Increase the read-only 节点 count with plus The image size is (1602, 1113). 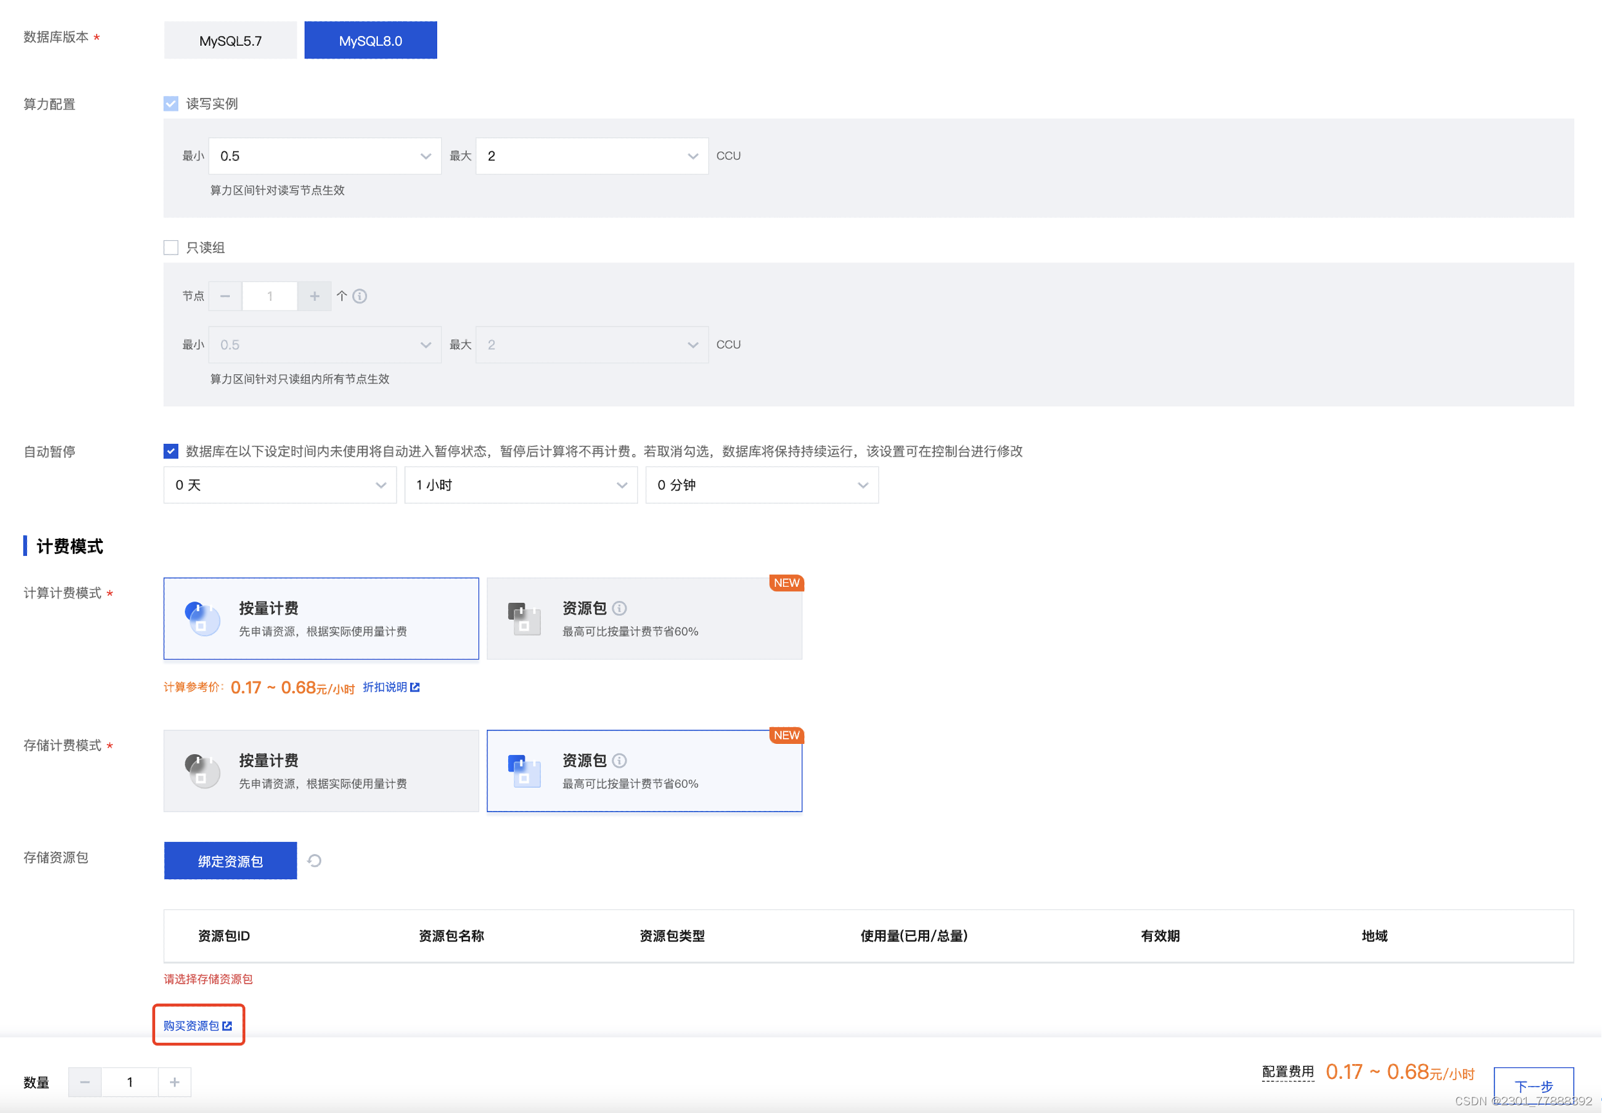(x=314, y=296)
